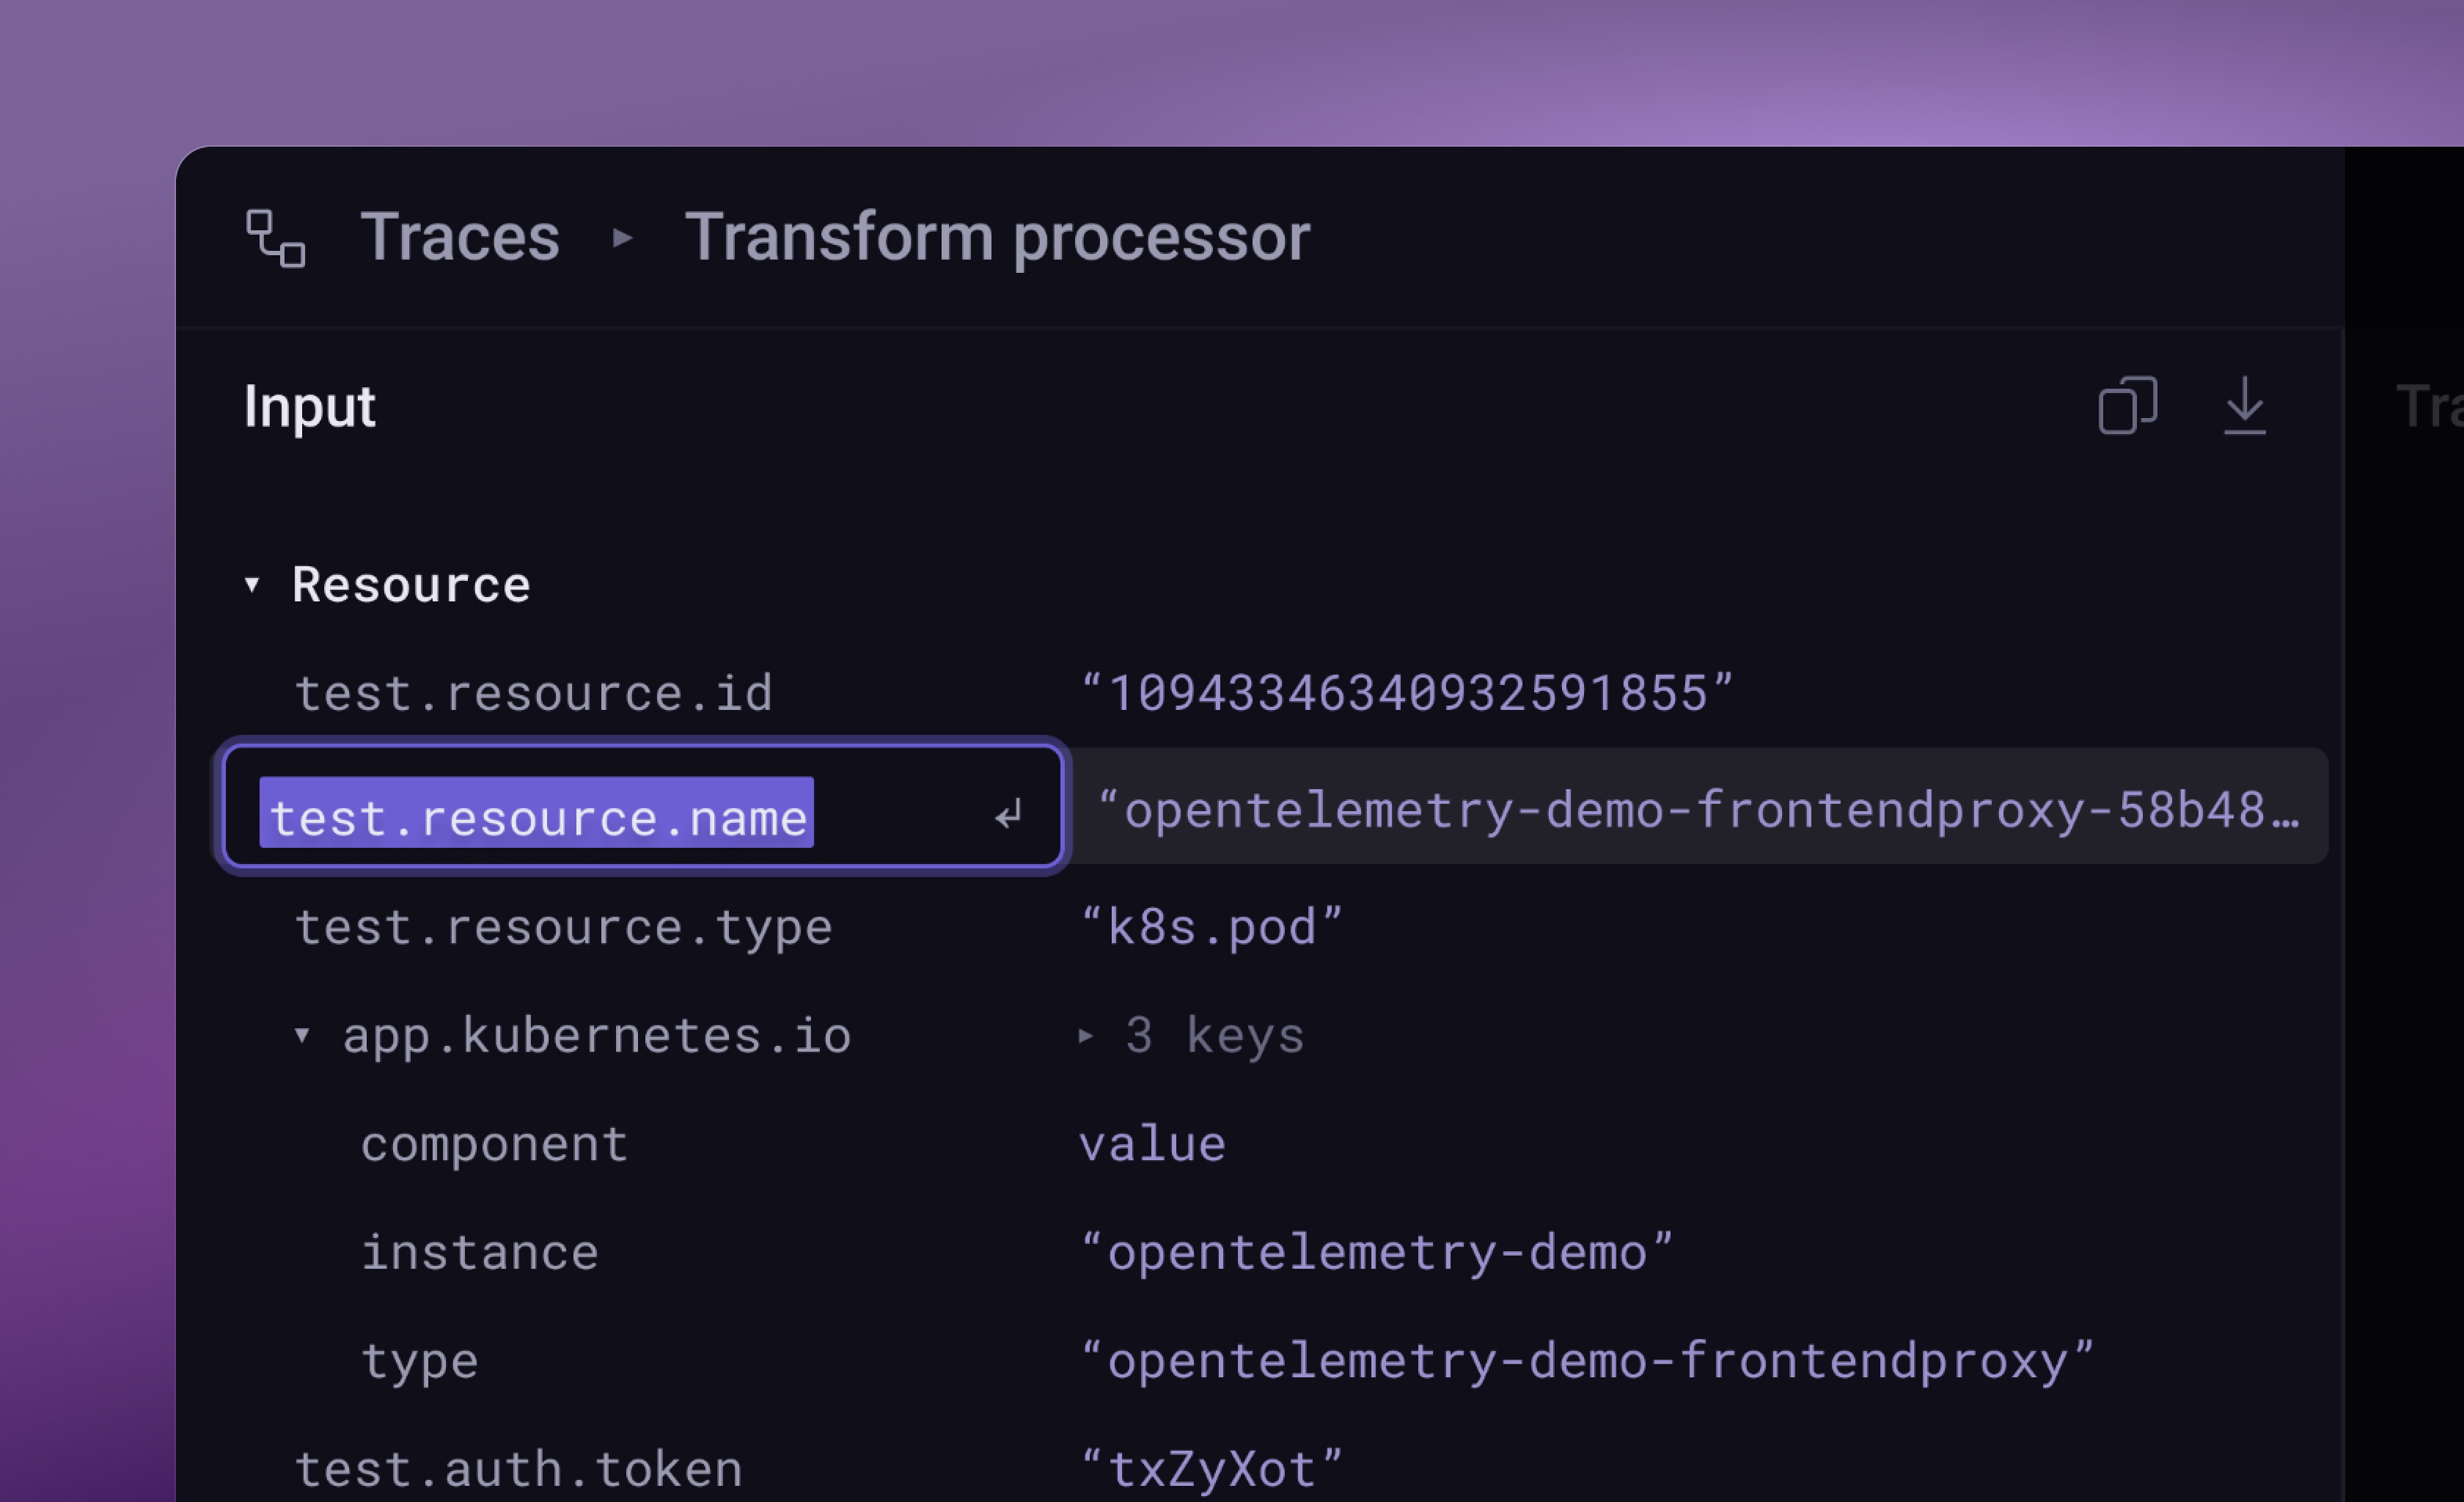Viewport: 2464px width, 1502px height.
Task: Collapse the Resource section
Action: click(252, 585)
